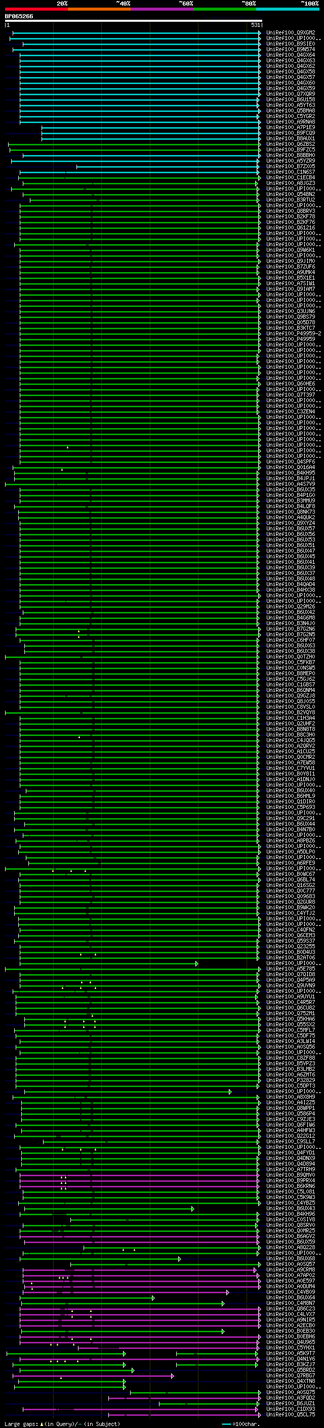Select the UniRef100_C5K9W3 label
Viewport: 324px width, 1428px height.
click(x=291, y=1197)
